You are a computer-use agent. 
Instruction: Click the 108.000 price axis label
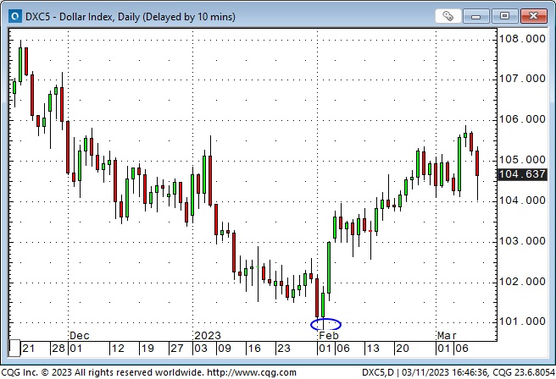(x=522, y=39)
